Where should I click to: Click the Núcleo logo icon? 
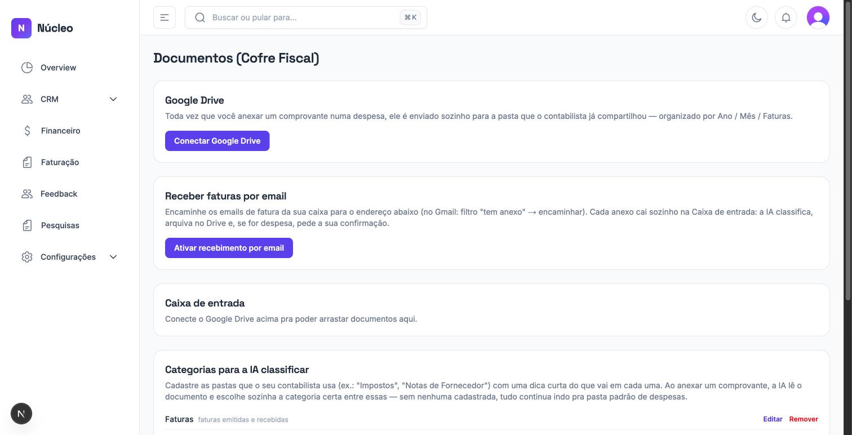[21, 28]
